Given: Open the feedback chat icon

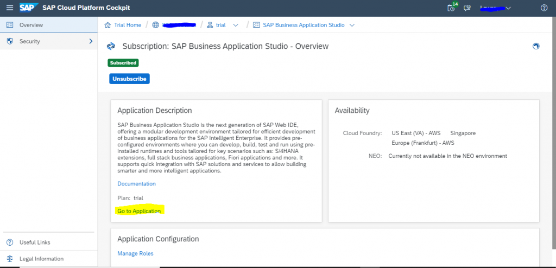Looking at the screenshot, I should click(467, 8).
